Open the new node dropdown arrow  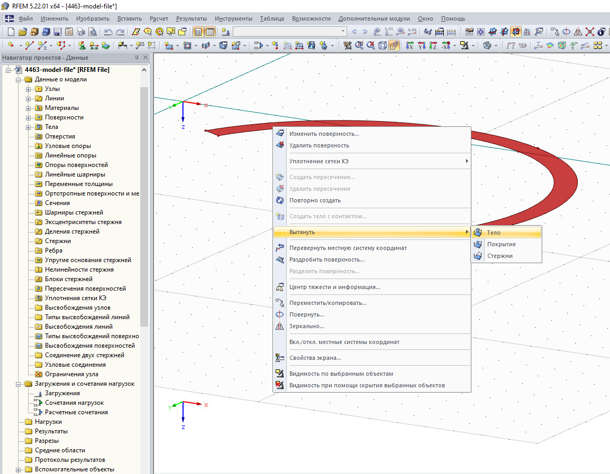(20, 45)
